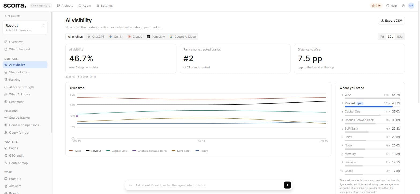Toggle SoFi Bank series in legend

click(181, 151)
